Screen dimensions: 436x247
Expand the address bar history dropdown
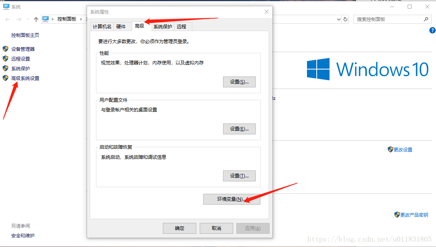[x=339, y=19]
